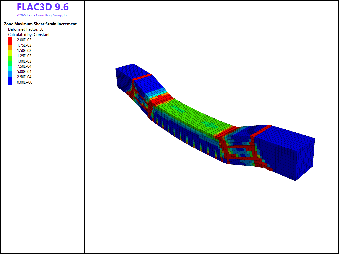Click the FLAC3D 9.6 title
This screenshot has height=254, width=339.
click(42, 7)
